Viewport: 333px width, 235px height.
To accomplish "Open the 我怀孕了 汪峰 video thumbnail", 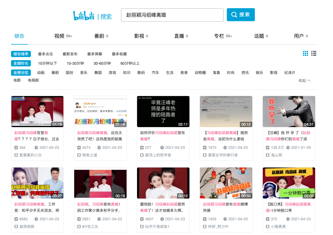I will pyautogui.click(x=289, y=112).
